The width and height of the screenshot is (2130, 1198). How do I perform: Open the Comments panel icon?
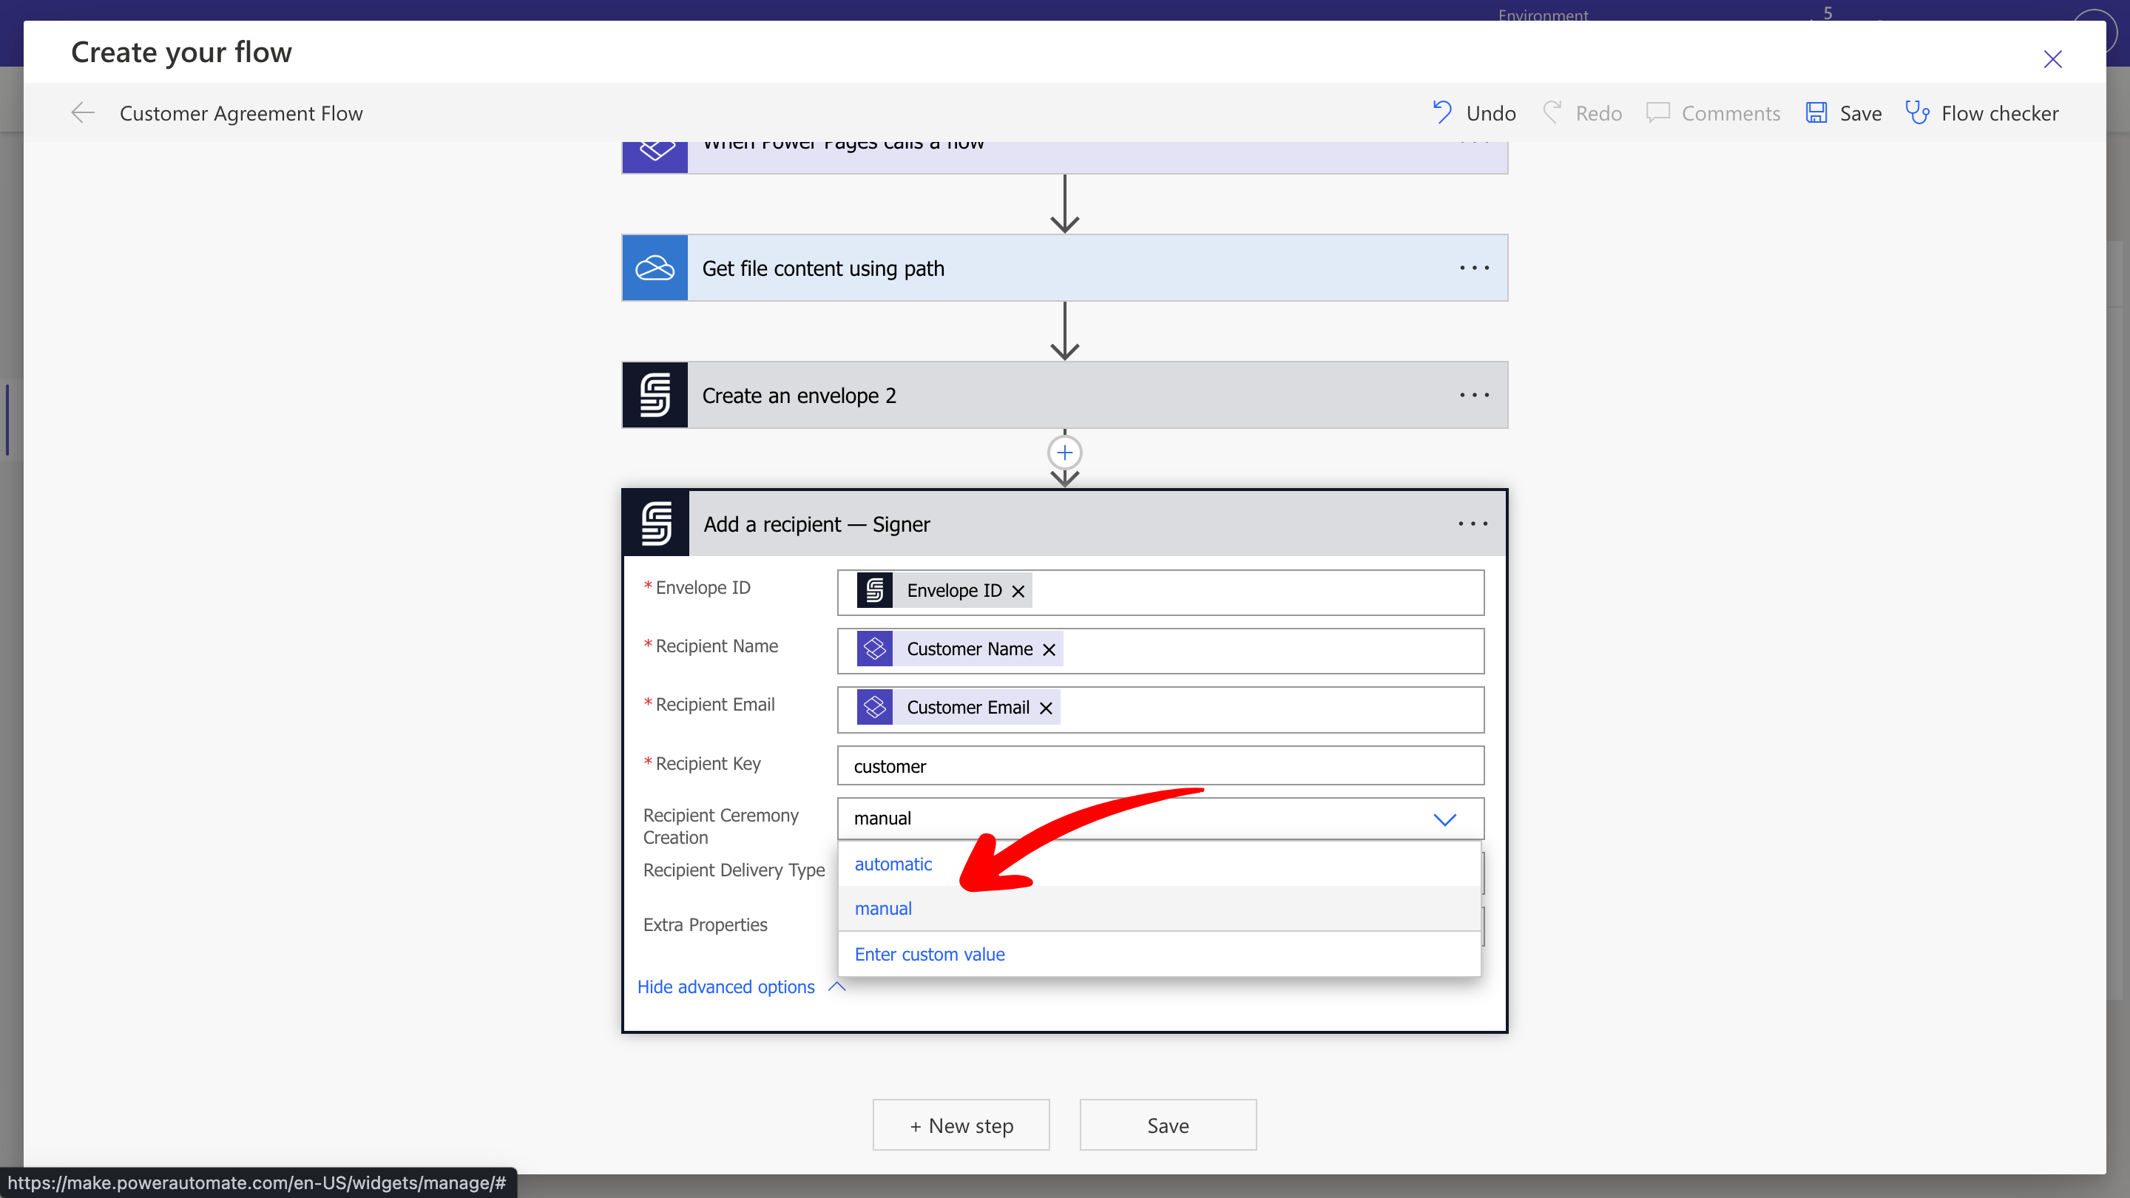click(1658, 112)
